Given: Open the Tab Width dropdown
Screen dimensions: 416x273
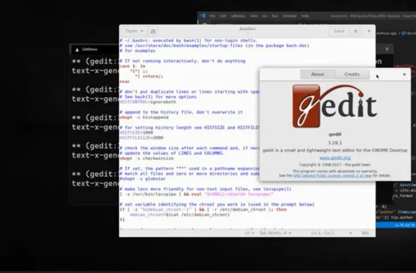Looking at the screenshot, I should point(275,233).
